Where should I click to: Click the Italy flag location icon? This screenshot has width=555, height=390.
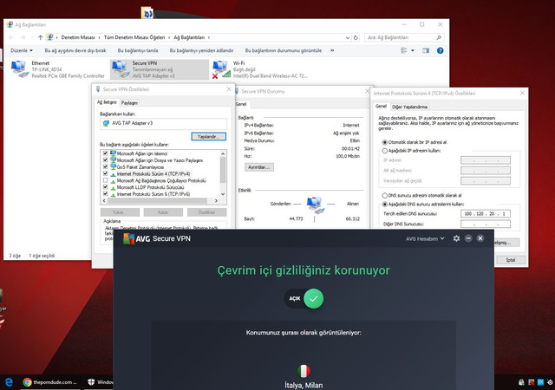[304, 371]
